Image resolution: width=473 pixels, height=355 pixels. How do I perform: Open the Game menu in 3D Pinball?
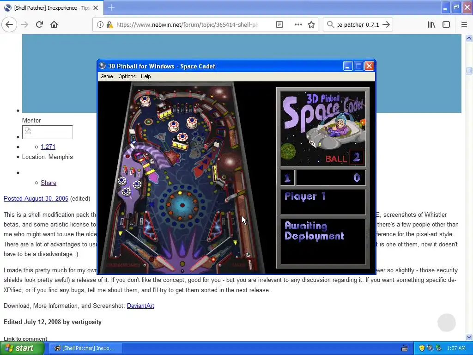pyautogui.click(x=107, y=76)
